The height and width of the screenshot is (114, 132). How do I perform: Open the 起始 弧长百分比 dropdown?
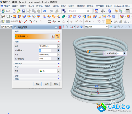pyautogui.click(x=59, y=46)
